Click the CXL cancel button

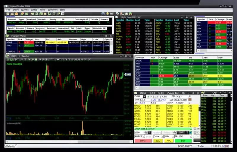coord(158,141)
